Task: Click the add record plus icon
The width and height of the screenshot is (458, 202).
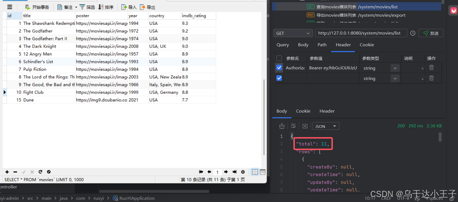Action: coord(7,172)
